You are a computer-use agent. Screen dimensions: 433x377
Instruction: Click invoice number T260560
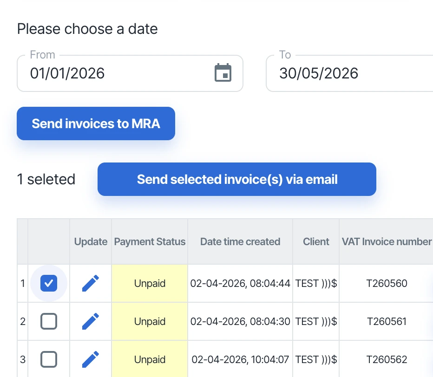[x=387, y=283]
